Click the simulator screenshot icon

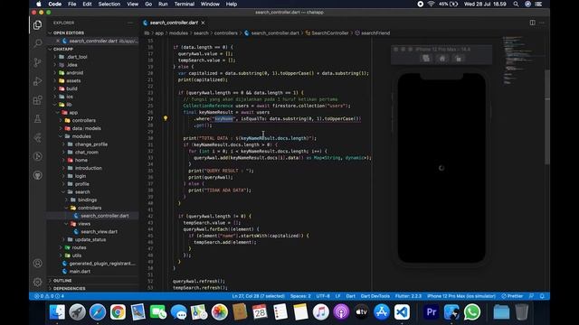(426, 58)
